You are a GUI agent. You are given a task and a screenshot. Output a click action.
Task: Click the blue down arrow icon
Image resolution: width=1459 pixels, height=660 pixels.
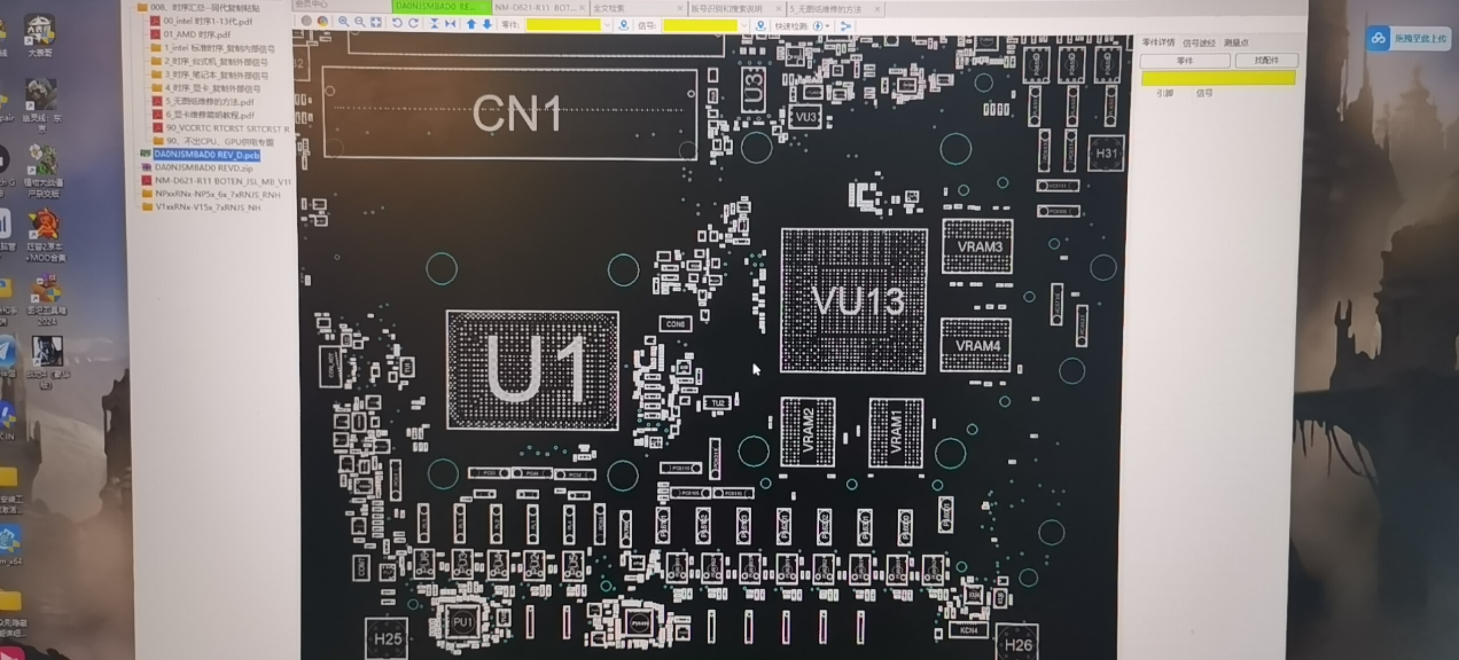tap(487, 24)
